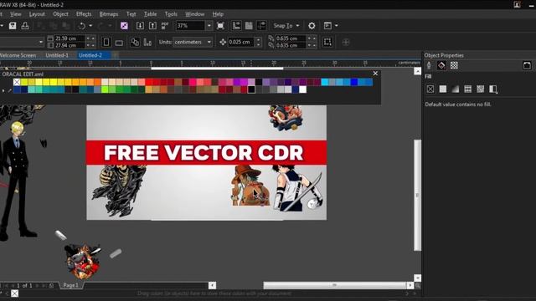This screenshot has width=536, height=301.
Task: Open the Layout menu
Action: pyautogui.click(x=37, y=14)
